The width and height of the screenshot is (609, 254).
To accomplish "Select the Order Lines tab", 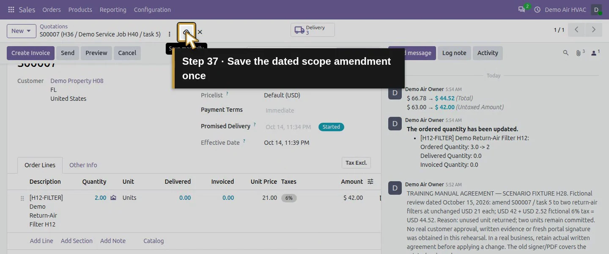I will [40, 165].
